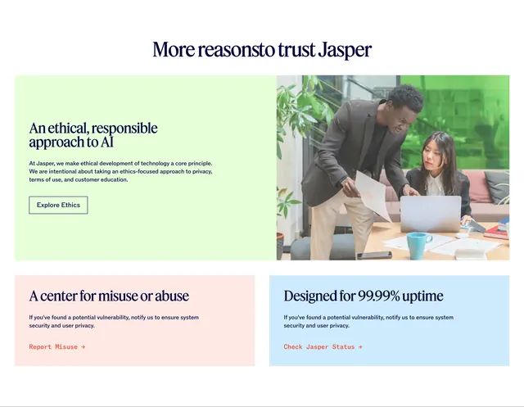Viewport: 524px width, 407px height.
Task: Open the Check Jasper Status link
Action: click(x=323, y=347)
